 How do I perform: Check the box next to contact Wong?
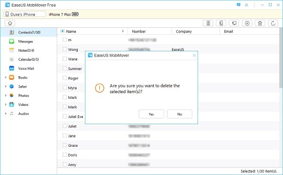point(65,49)
